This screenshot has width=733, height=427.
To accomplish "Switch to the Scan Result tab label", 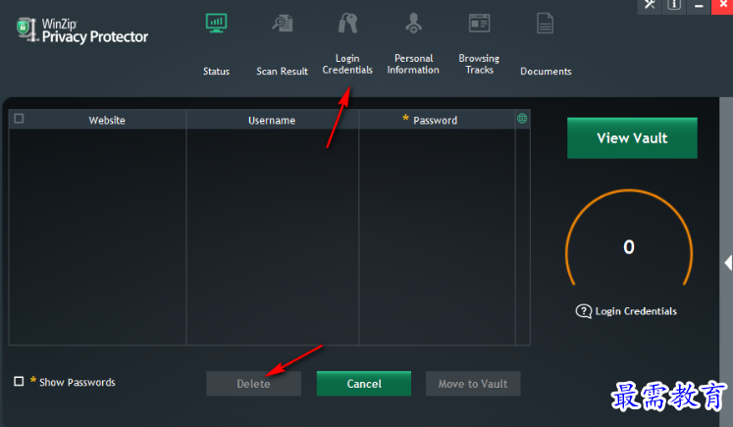I will tap(282, 71).
